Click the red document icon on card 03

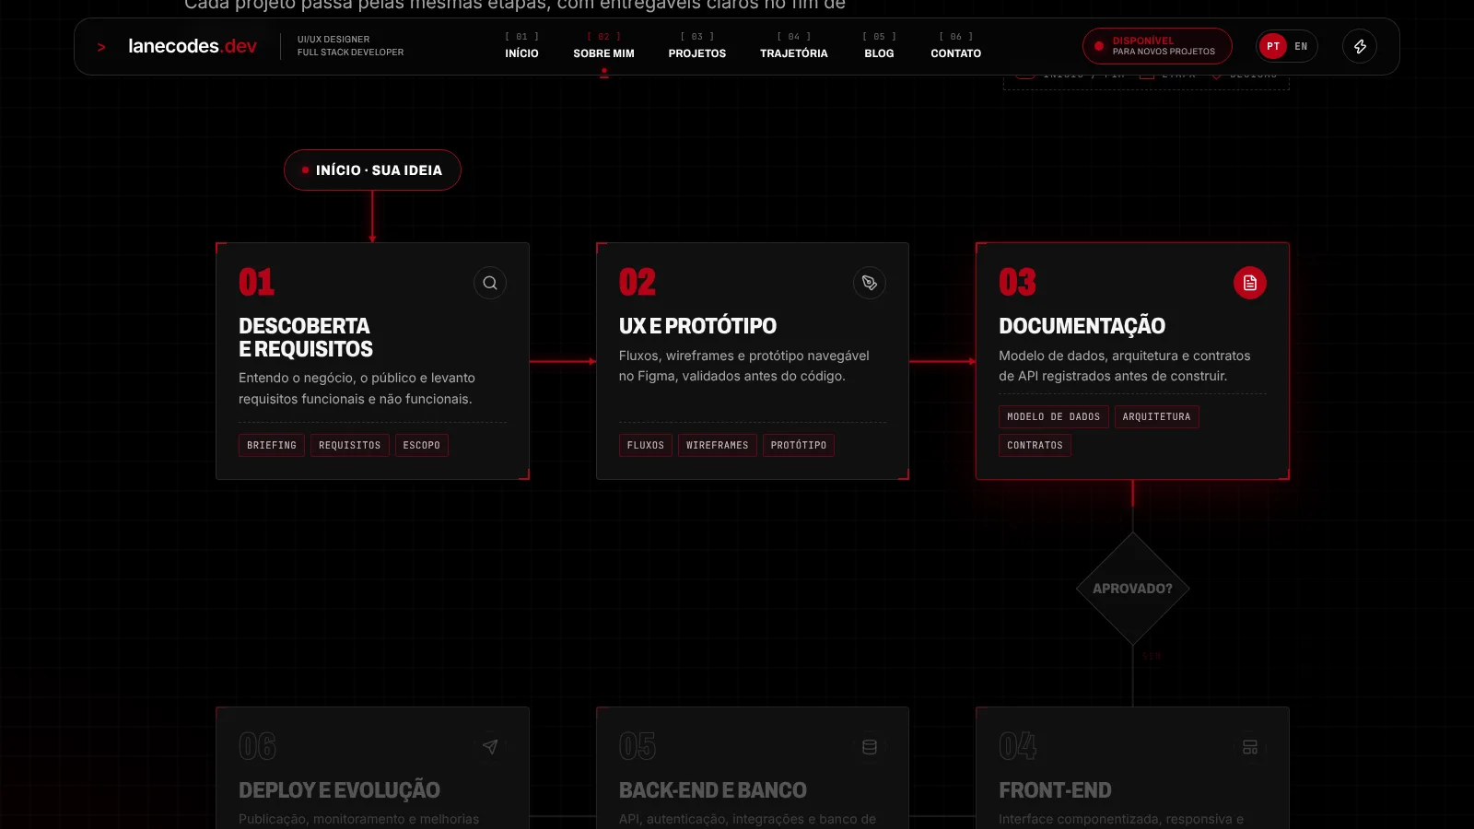[1250, 283]
